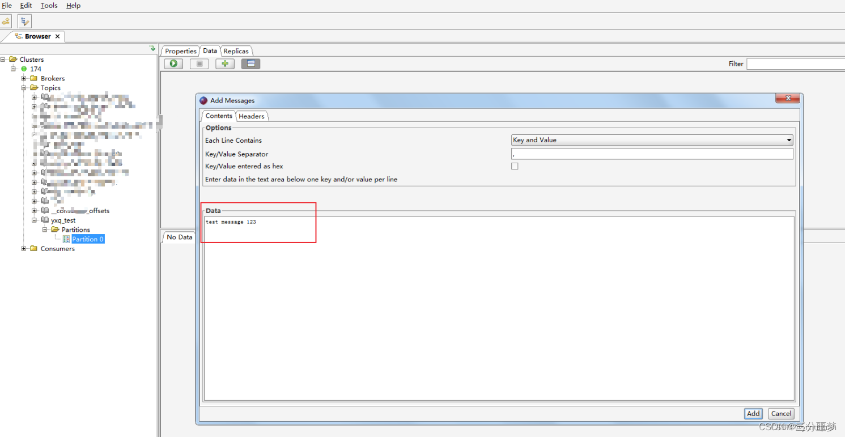Screen dimensions: 845x437
Task: Click the message view toggle icon
Action: pos(250,63)
